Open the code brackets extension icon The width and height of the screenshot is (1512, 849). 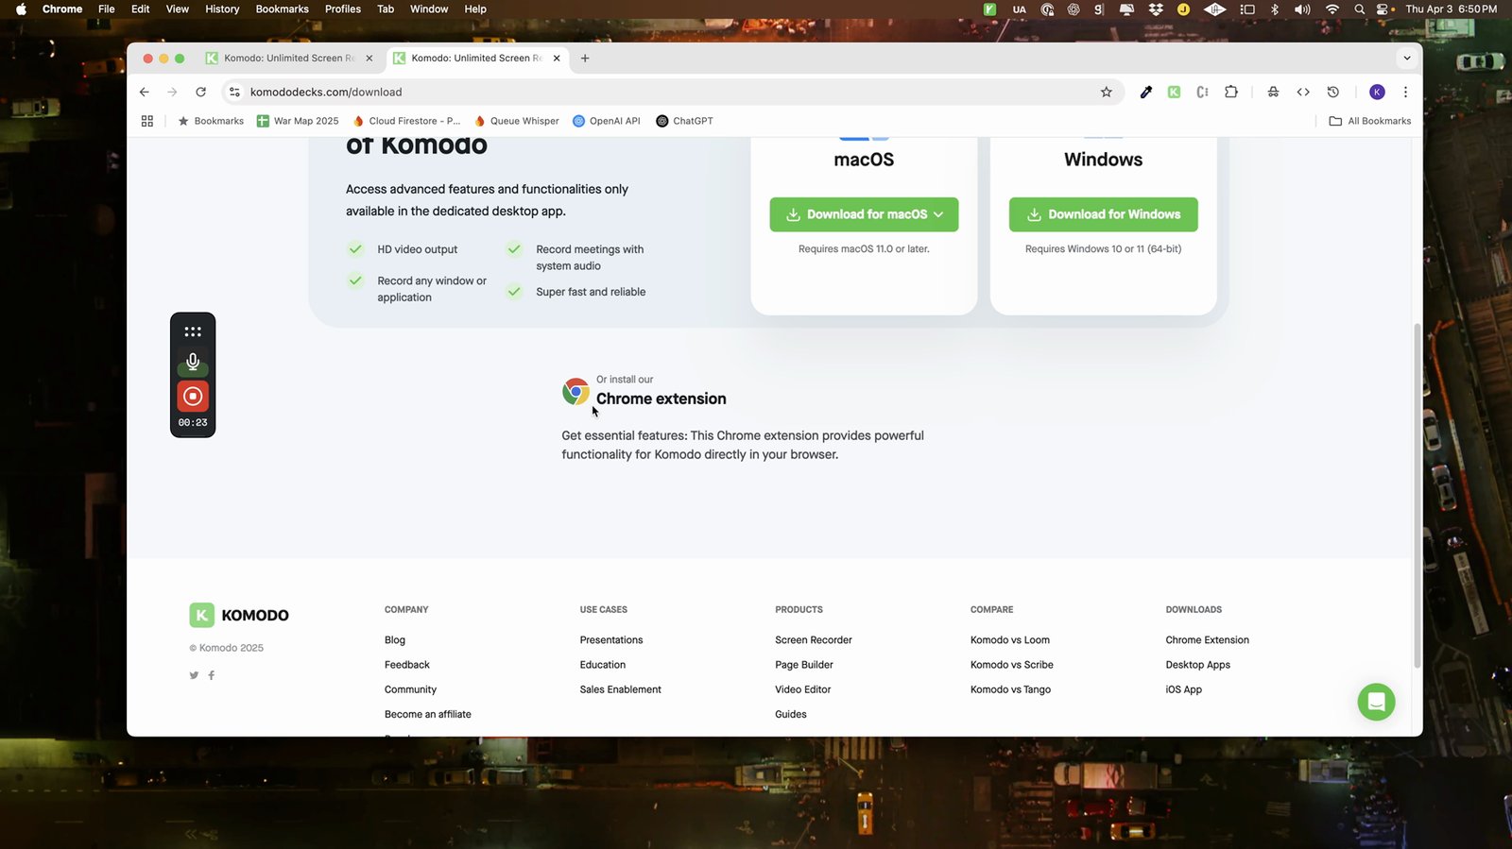[1303, 92]
